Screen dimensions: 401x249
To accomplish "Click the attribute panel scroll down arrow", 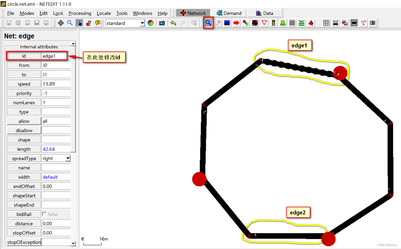I will pyautogui.click(x=73, y=243).
